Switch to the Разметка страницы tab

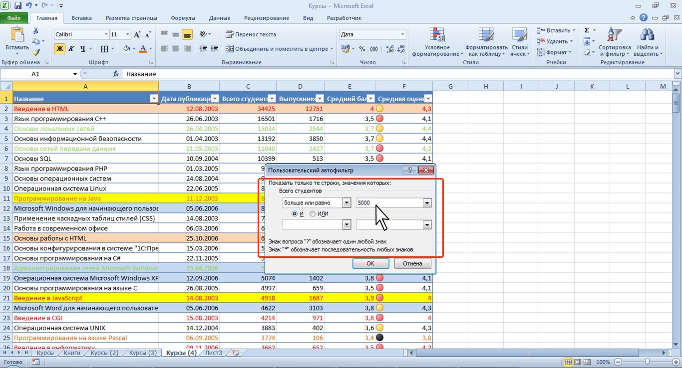(131, 18)
